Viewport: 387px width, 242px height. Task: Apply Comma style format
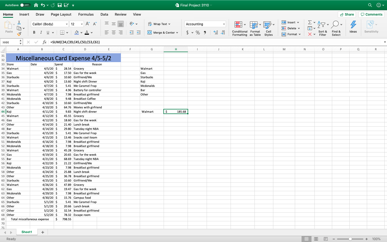click(205, 33)
